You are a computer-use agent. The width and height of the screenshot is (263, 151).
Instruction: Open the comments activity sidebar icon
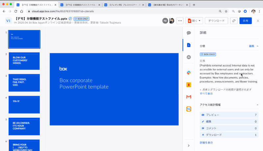point(189,33)
